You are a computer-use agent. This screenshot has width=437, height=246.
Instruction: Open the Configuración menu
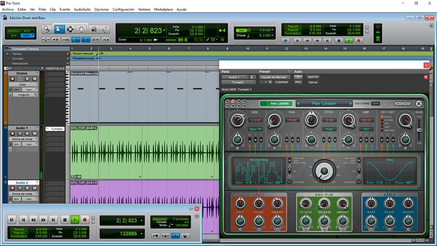[x=123, y=9]
